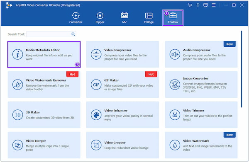Screen dimensions: 249x162
Task: Click 'Improve your video quality' description
Action: click(129, 118)
